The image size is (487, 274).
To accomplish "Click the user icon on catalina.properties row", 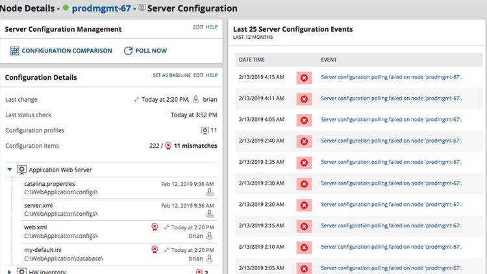I will 210,192.
